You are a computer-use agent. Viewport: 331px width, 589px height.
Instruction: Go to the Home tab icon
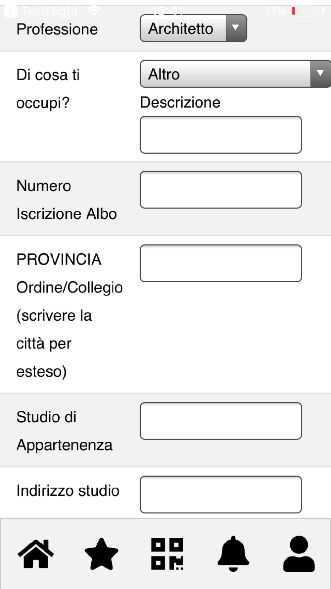(36, 554)
